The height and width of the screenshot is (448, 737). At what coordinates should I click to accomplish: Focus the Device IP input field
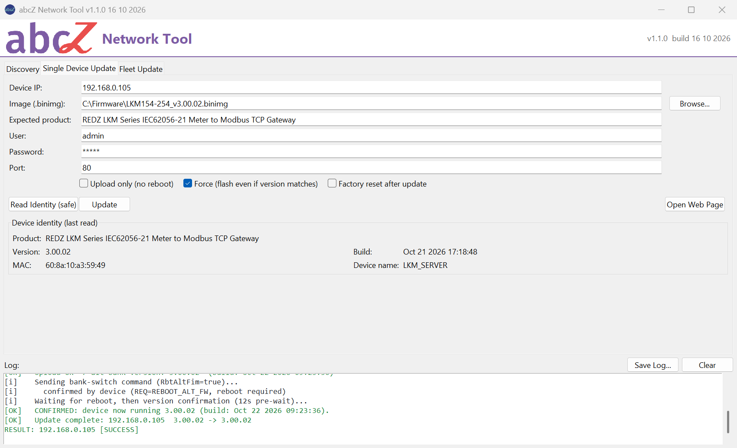tap(371, 87)
